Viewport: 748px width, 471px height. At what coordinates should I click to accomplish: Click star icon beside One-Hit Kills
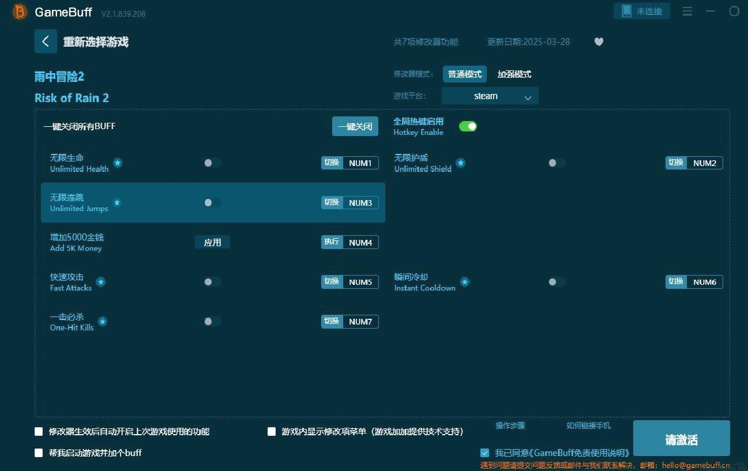(103, 322)
